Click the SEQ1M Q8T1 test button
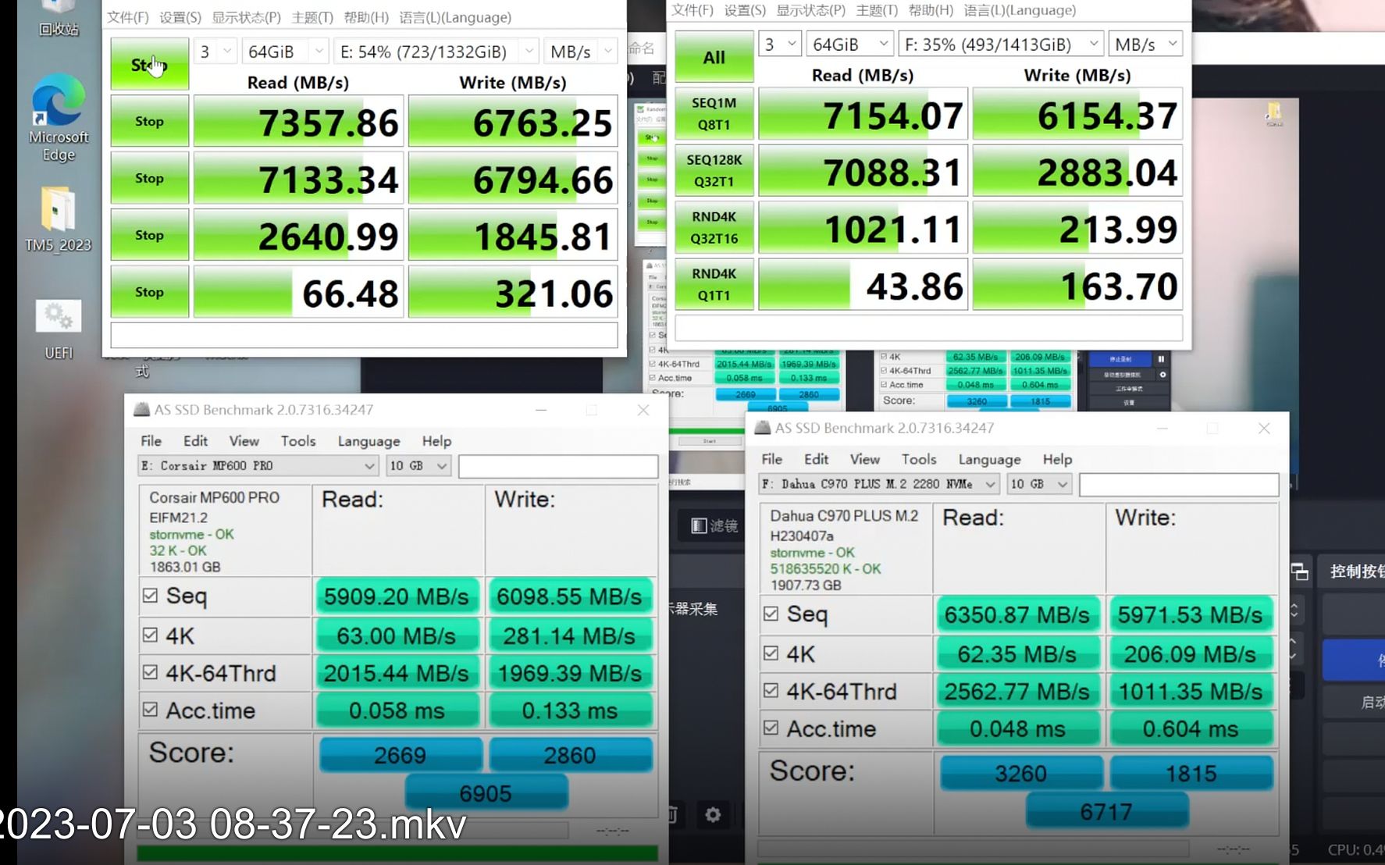Viewport: 1385px width, 865px height. coord(714,114)
